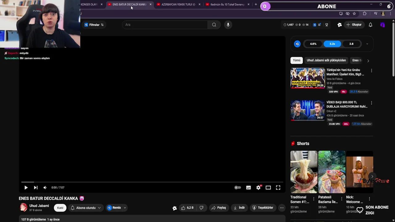The width and height of the screenshot is (395, 222).
Task: Click the Oluştur create button
Action: (x=354, y=25)
